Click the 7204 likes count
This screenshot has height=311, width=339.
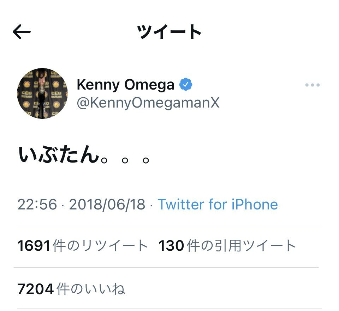click(x=36, y=289)
